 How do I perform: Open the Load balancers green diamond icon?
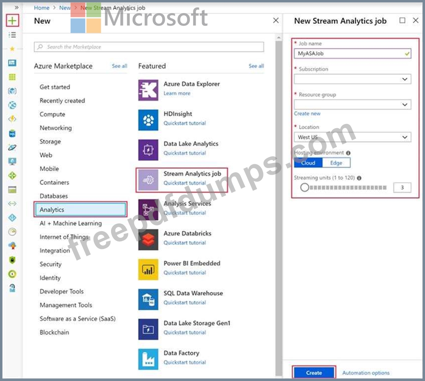click(x=12, y=175)
